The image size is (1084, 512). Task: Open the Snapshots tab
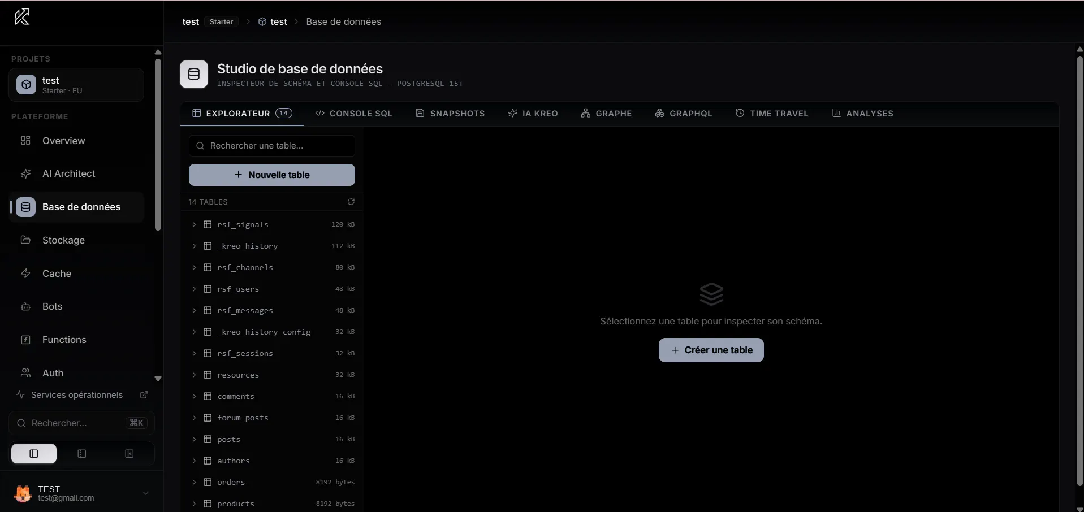click(x=450, y=114)
